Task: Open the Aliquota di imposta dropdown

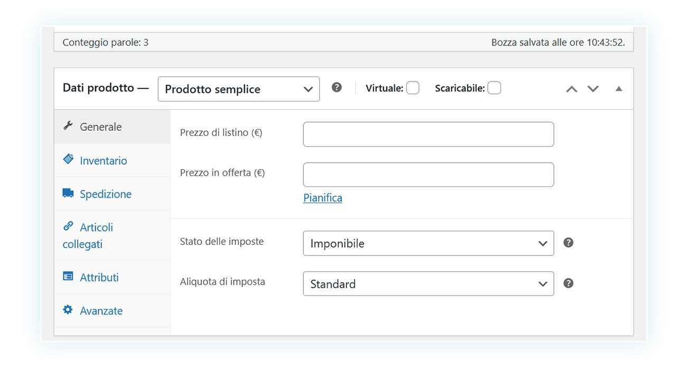Action: 429,284
